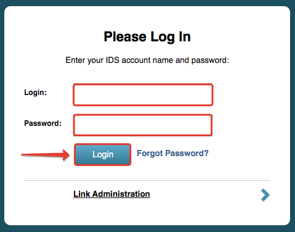Open the Forgot Password? link

172,153
